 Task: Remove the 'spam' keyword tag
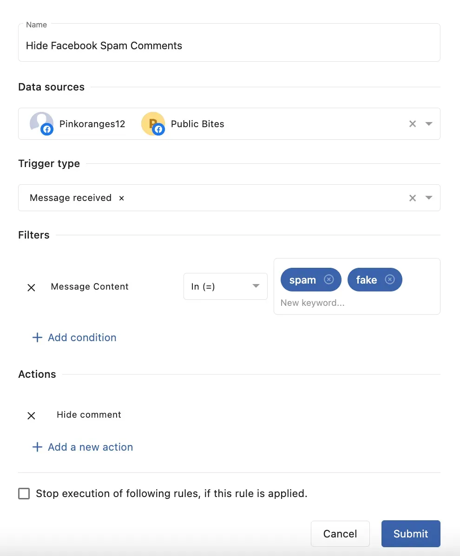(x=329, y=279)
